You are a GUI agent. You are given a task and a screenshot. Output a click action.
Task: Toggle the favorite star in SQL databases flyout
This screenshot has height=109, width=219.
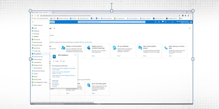coord(75,55)
